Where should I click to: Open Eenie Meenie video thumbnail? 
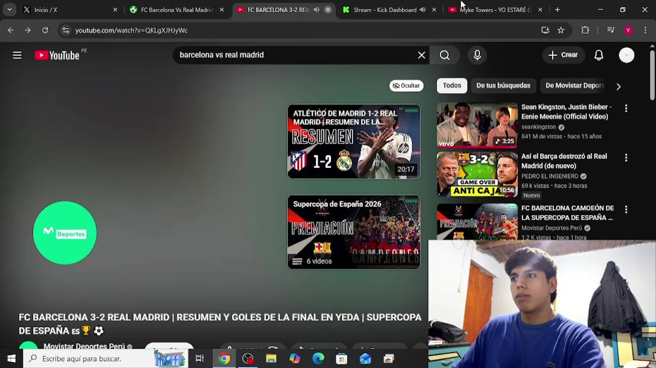477,126
